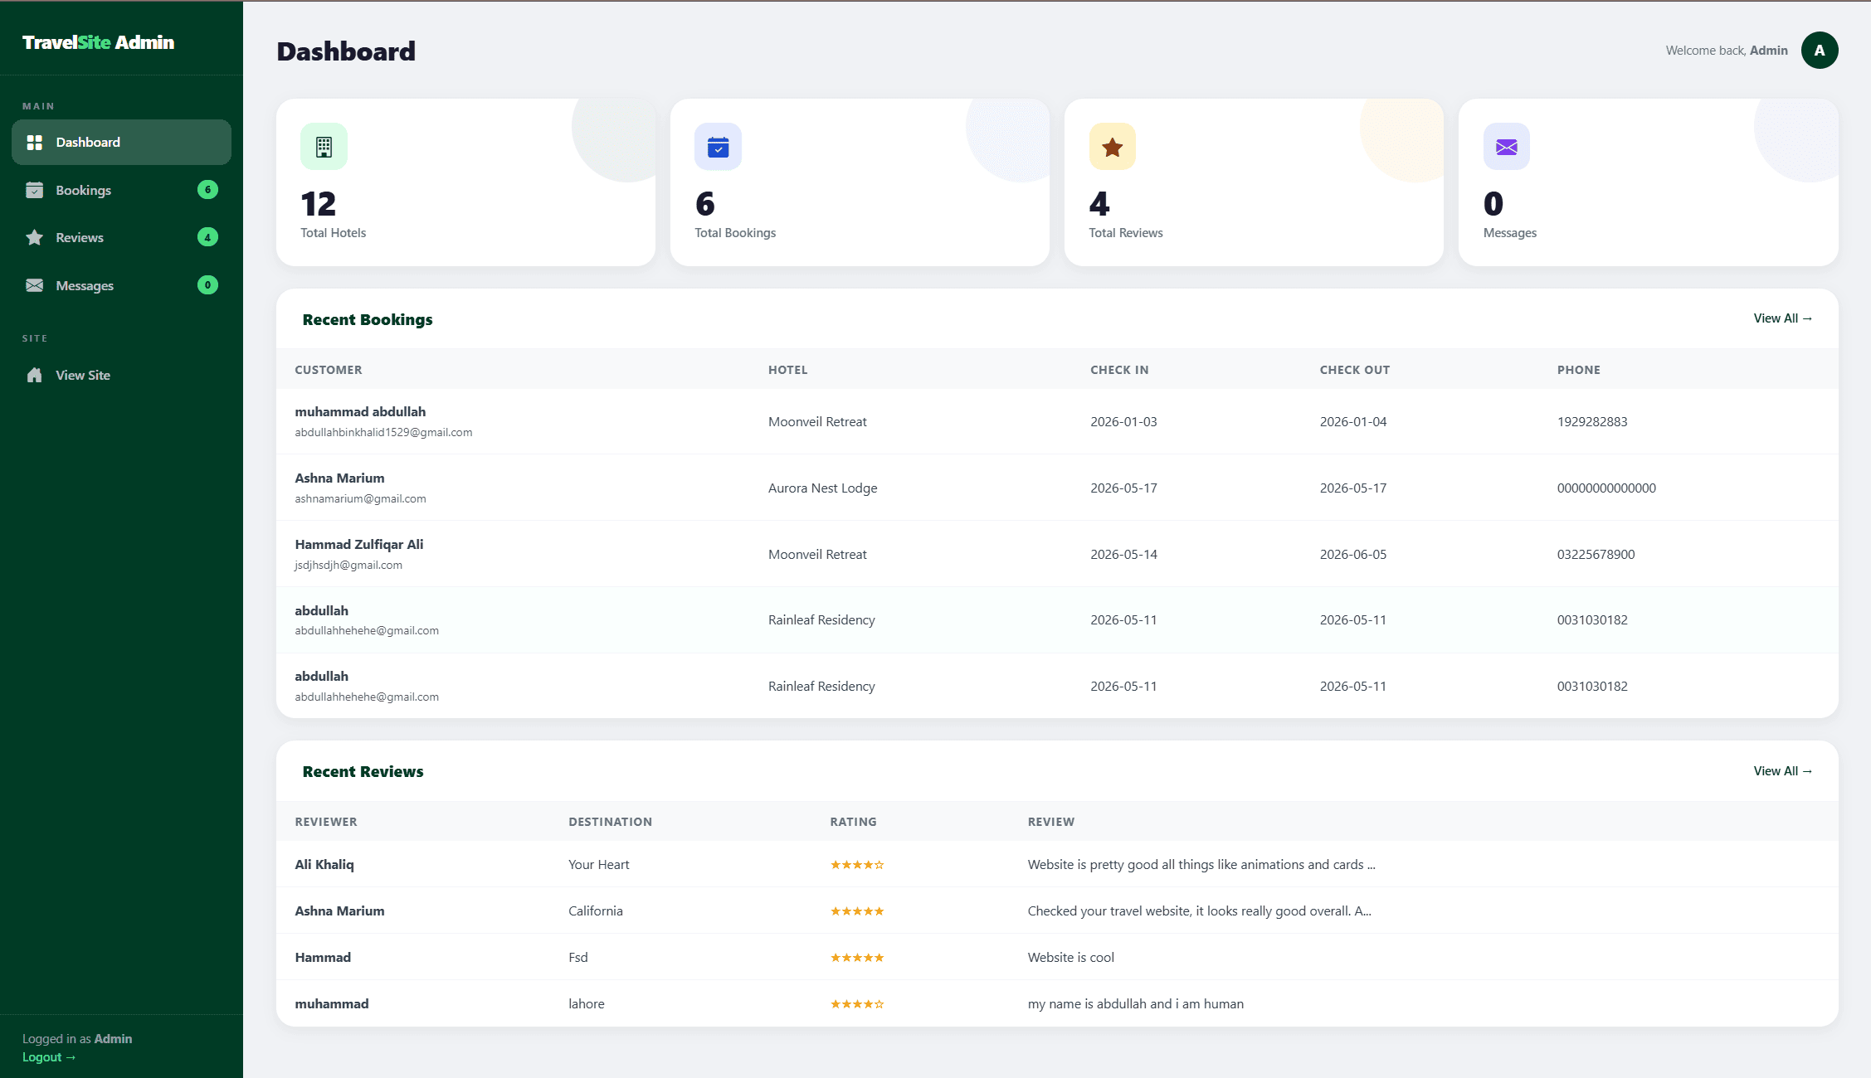Screen dimensions: 1871x1078
Task: Select reviewer Ali Khaliq
Action: (324, 864)
